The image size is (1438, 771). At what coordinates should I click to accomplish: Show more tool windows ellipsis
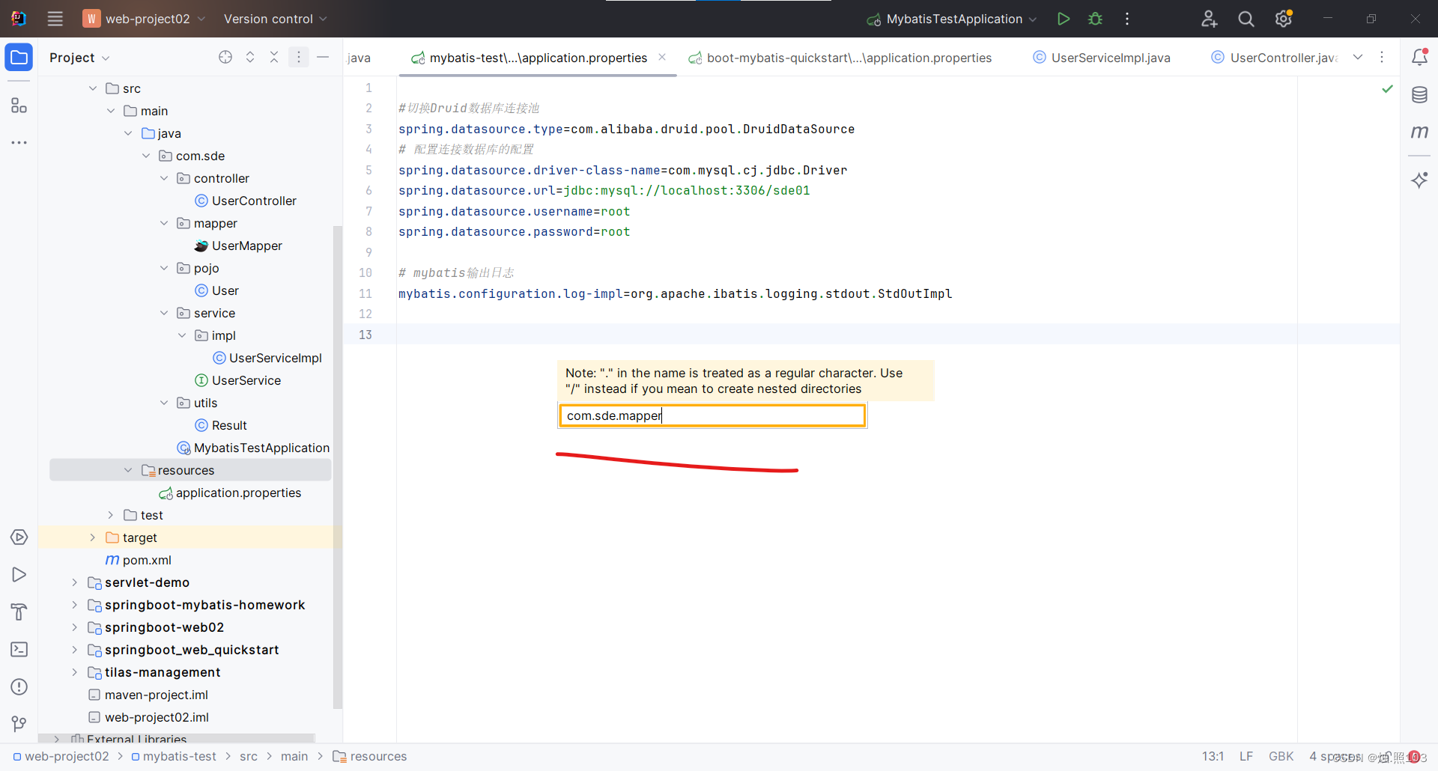19,142
